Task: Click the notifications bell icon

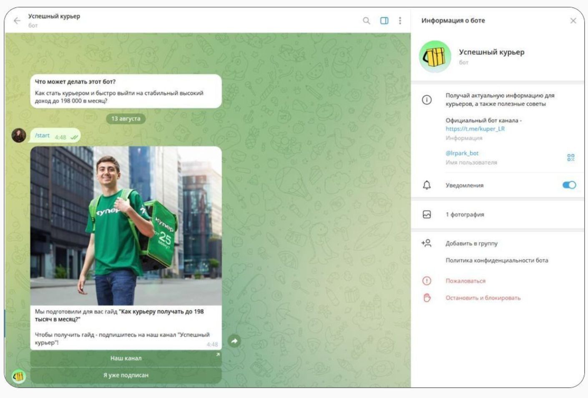Action: coord(427,185)
